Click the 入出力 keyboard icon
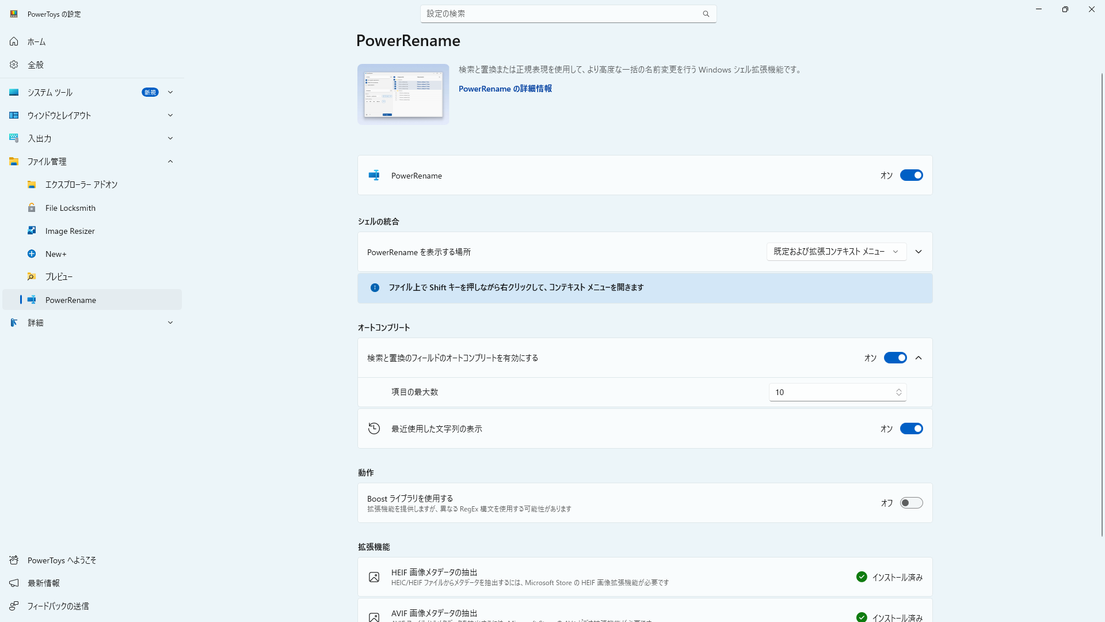 pyautogui.click(x=14, y=138)
